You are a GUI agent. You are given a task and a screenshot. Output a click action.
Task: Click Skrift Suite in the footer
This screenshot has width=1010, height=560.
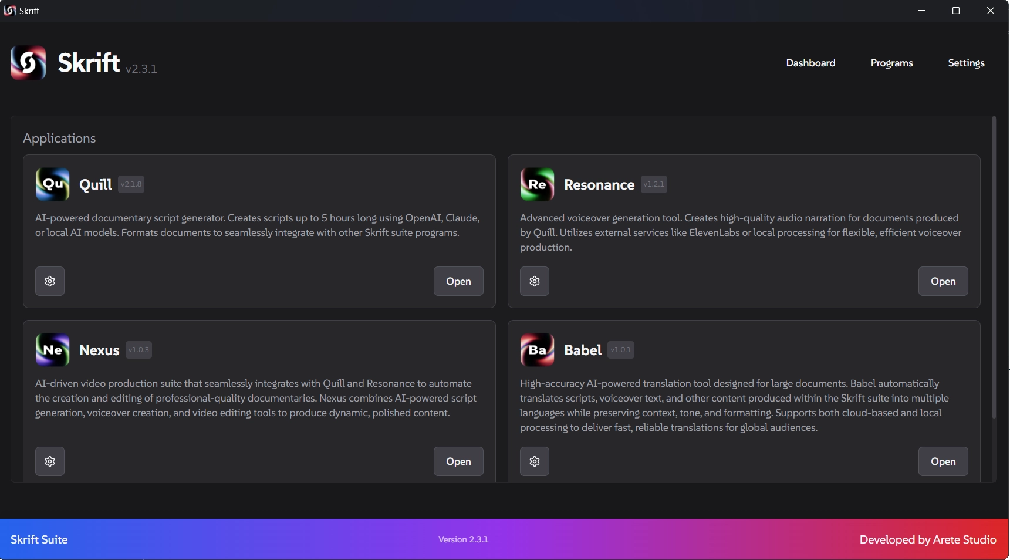tap(39, 539)
